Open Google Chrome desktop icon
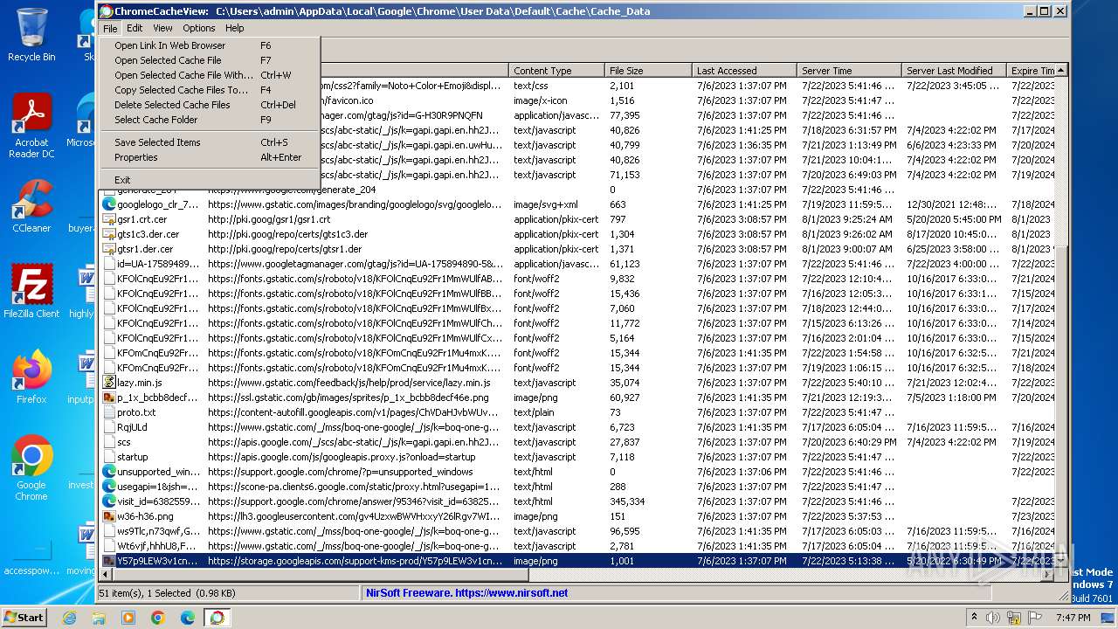The image size is (1118, 629). point(31,468)
